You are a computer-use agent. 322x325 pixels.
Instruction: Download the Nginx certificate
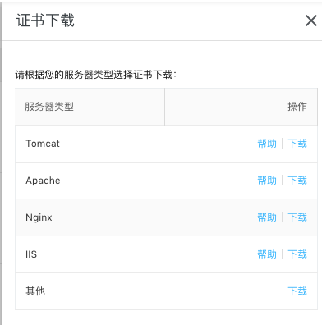point(297,217)
